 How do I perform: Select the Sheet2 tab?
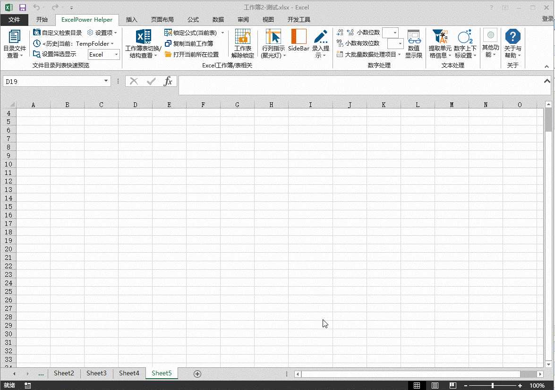click(64, 373)
